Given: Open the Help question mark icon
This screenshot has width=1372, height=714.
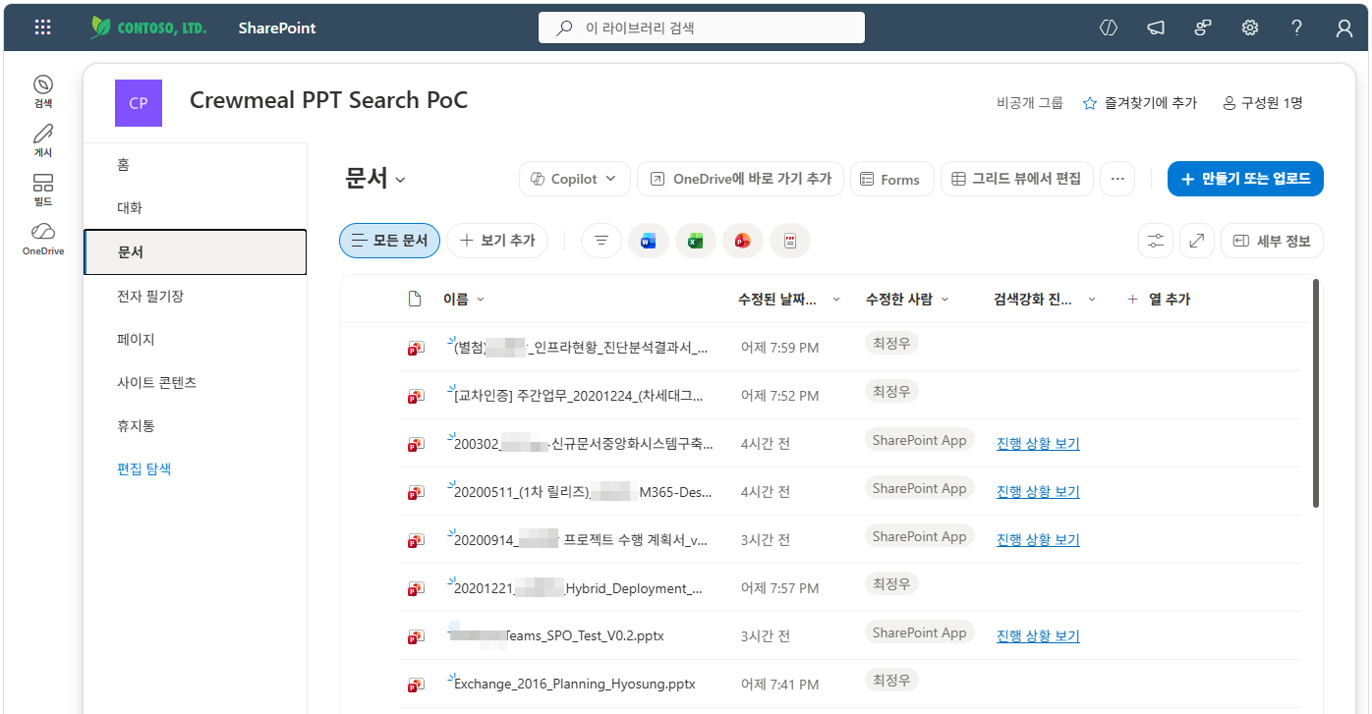Looking at the screenshot, I should click(x=1297, y=27).
